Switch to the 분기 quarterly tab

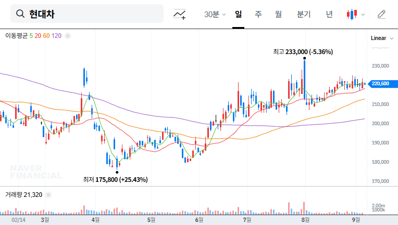click(x=304, y=14)
